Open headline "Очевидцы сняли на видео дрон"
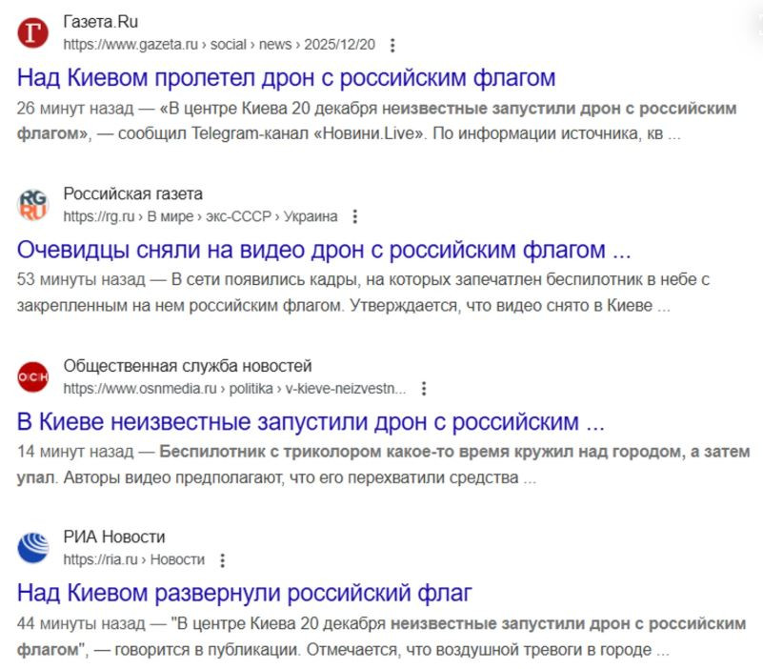The height and width of the screenshot is (669, 763). coord(324,250)
